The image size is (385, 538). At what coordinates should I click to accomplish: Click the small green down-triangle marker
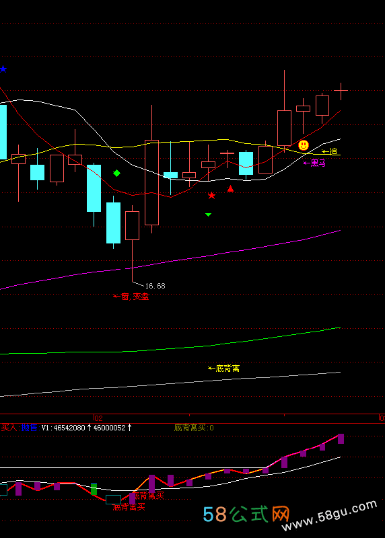[x=208, y=215]
